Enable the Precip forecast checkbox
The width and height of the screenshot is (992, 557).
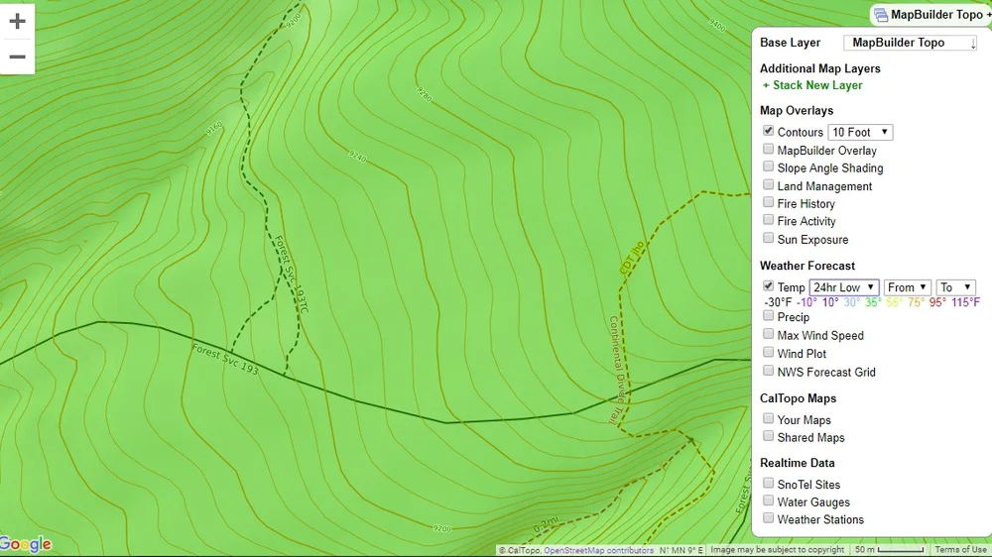click(x=768, y=315)
